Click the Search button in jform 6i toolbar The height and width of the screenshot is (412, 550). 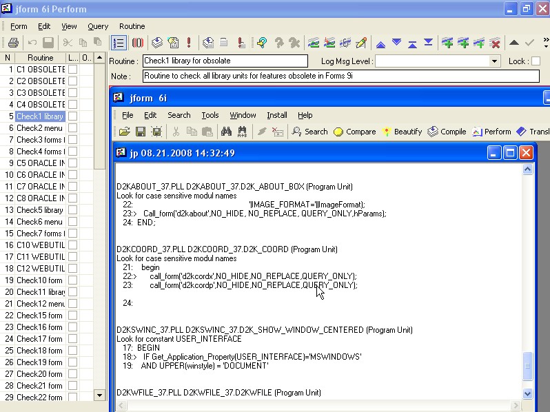[309, 132]
